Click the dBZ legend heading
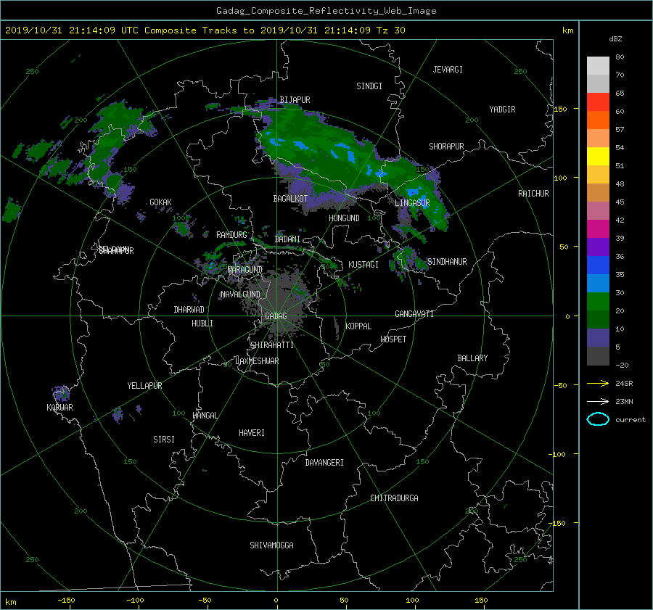This screenshot has height=610, width=653. [x=615, y=39]
